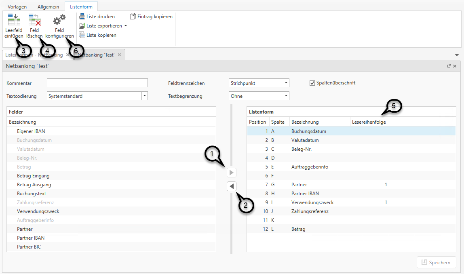Click the Eintrag kopieren icon
Image resolution: width=464 pixels, height=274 pixels.
click(x=133, y=17)
